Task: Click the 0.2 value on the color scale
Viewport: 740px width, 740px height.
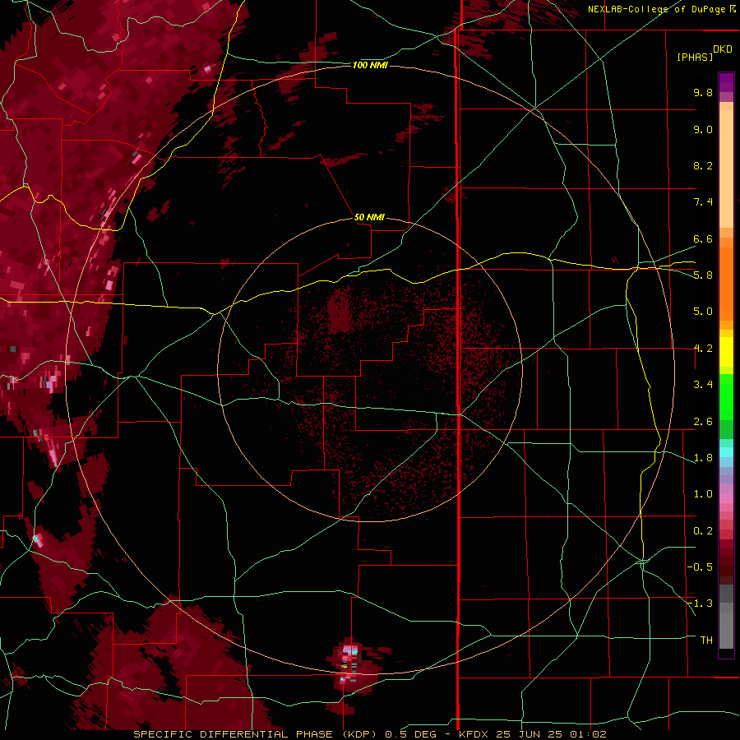Action: coord(703,531)
